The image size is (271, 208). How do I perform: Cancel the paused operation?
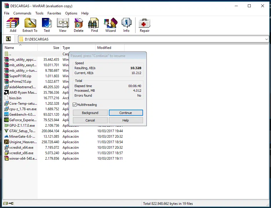tap(90, 120)
